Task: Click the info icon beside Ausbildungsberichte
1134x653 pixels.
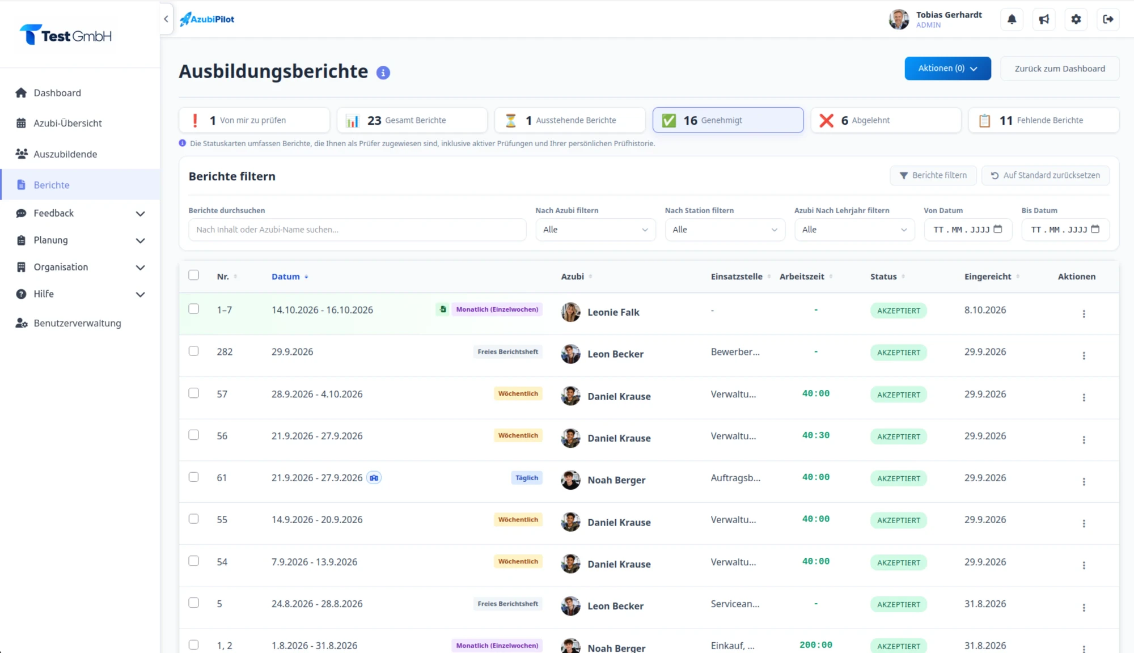Action: pos(383,73)
